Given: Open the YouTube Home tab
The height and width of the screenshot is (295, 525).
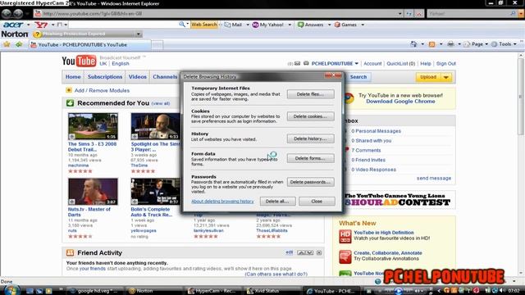Looking at the screenshot, I should coord(73,77).
